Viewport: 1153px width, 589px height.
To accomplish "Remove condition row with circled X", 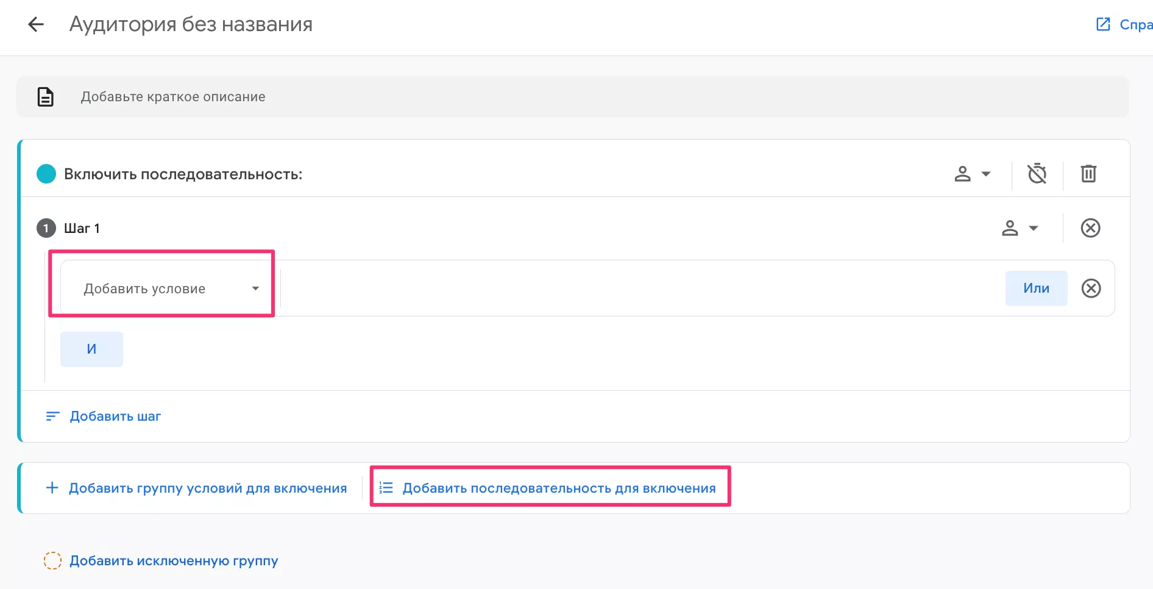I will pos(1091,288).
